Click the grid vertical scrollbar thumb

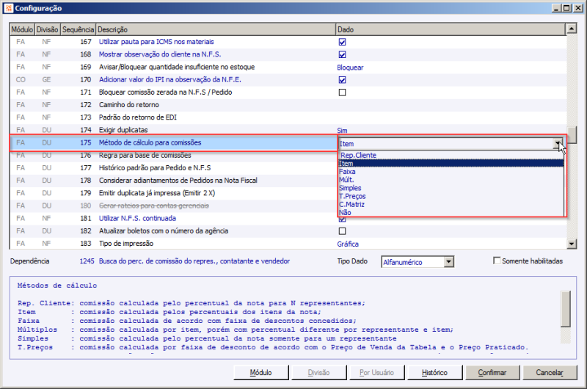pos(572,135)
